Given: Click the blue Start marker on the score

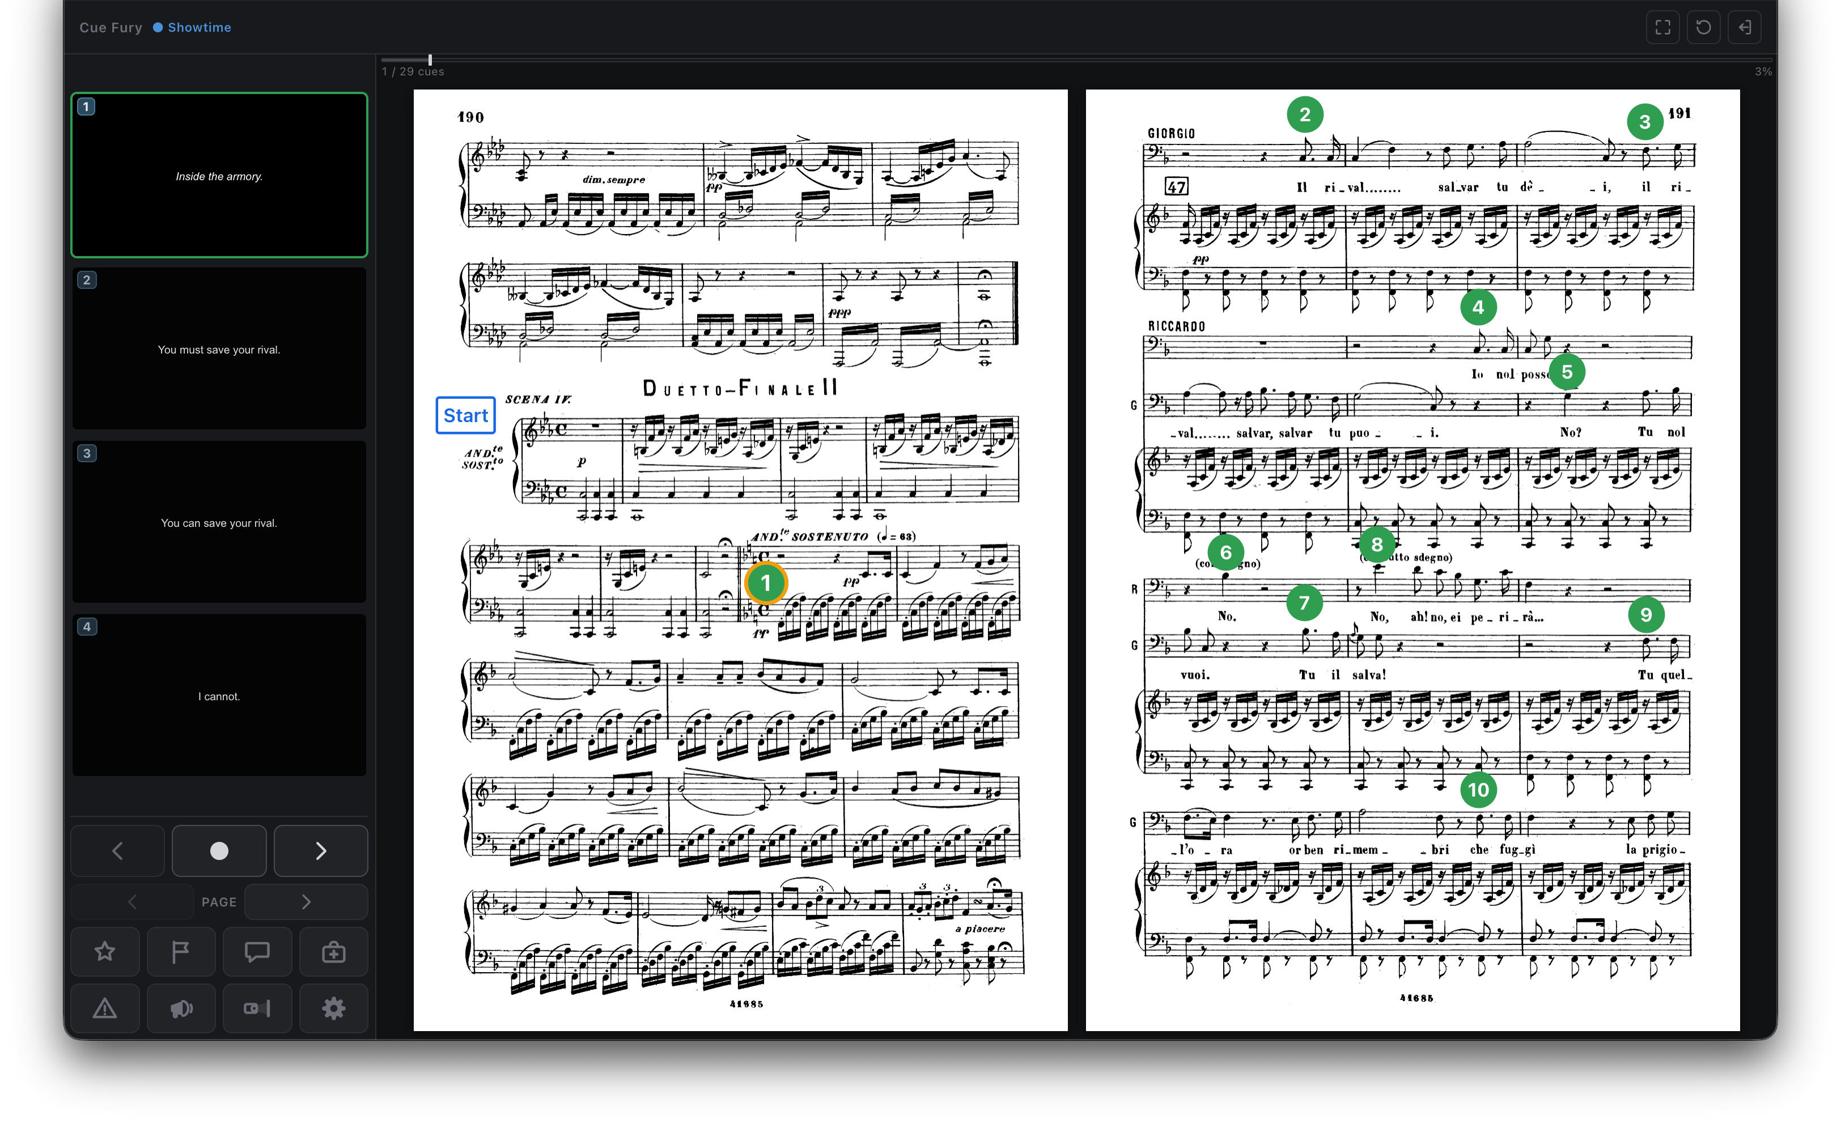Looking at the screenshot, I should tap(465, 415).
